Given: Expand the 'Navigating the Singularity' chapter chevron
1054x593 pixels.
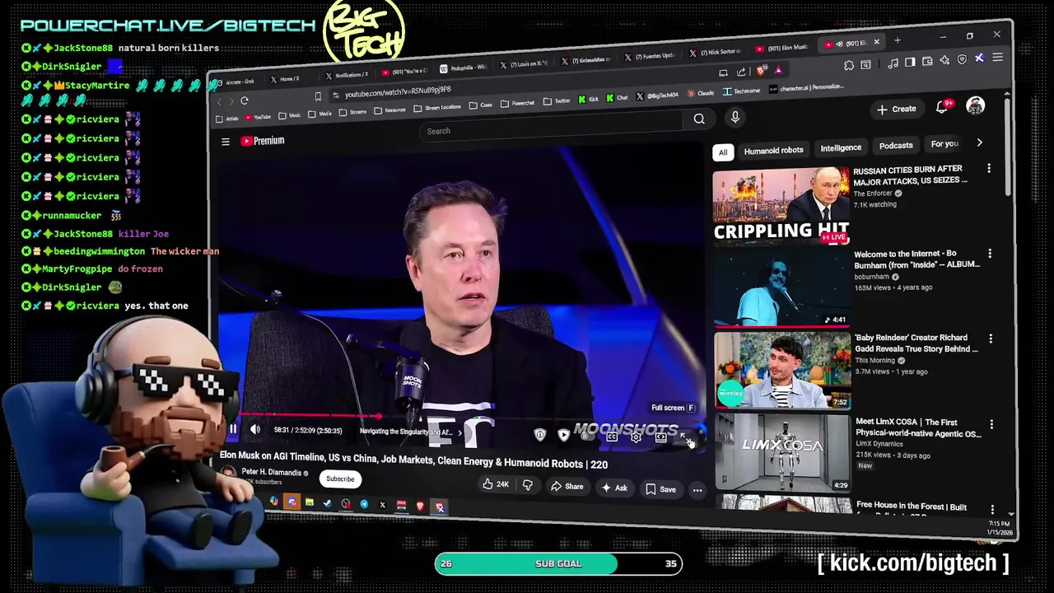Looking at the screenshot, I should (460, 432).
